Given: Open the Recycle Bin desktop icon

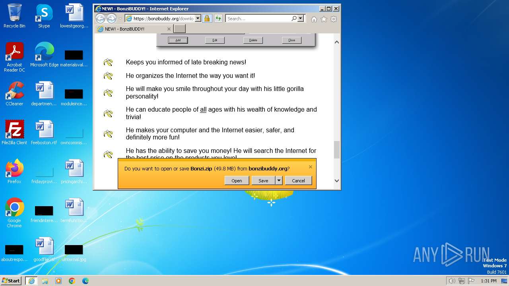Looking at the screenshot, I should click(x=14, y=16).
